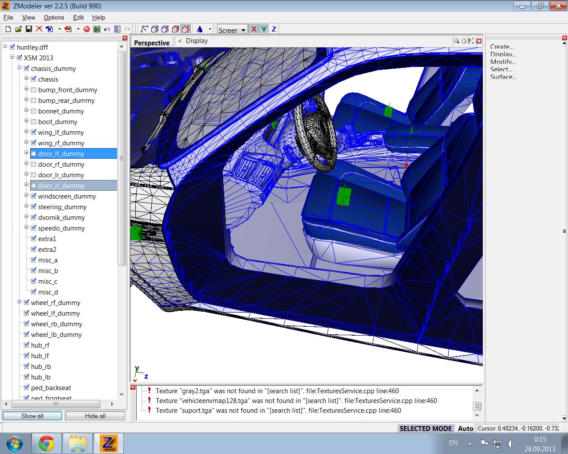Click the Open file folder icon

18,29
